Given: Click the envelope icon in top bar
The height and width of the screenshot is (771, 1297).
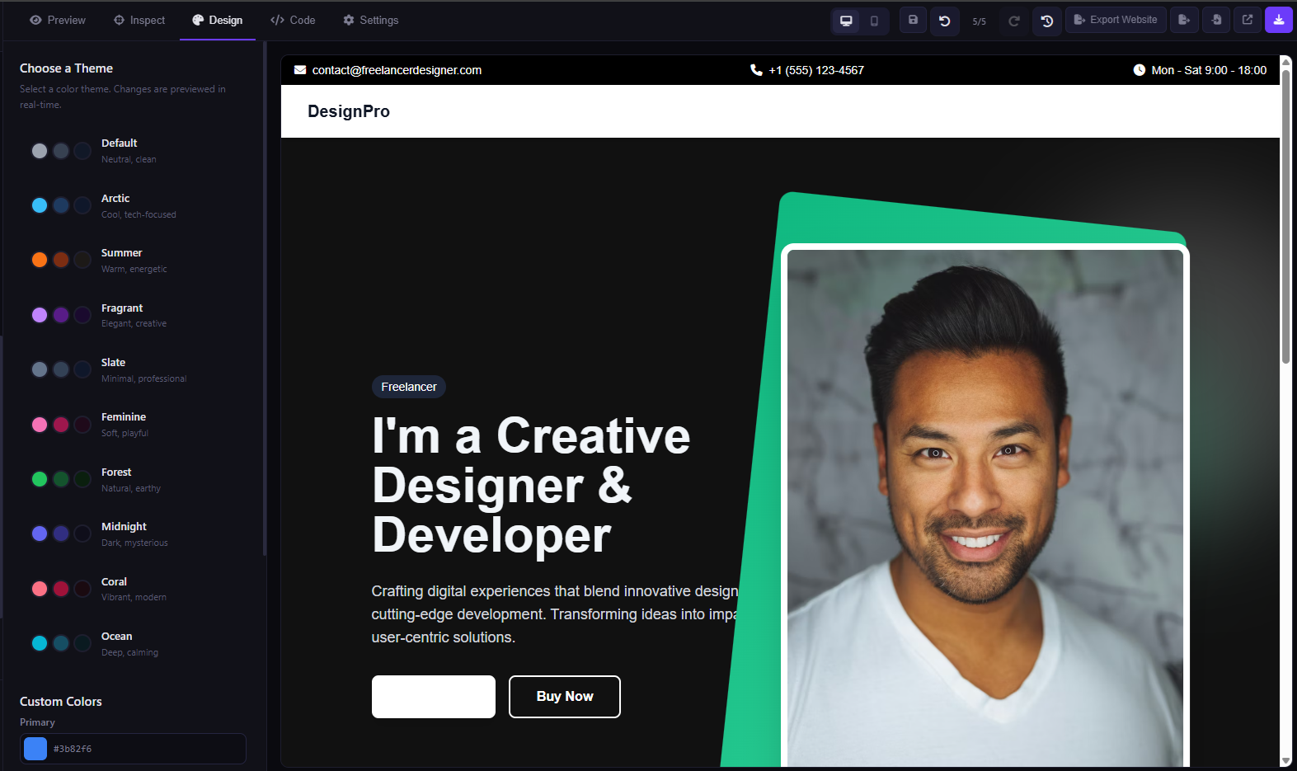Looking at the screenshot, I should coord(300,70).
